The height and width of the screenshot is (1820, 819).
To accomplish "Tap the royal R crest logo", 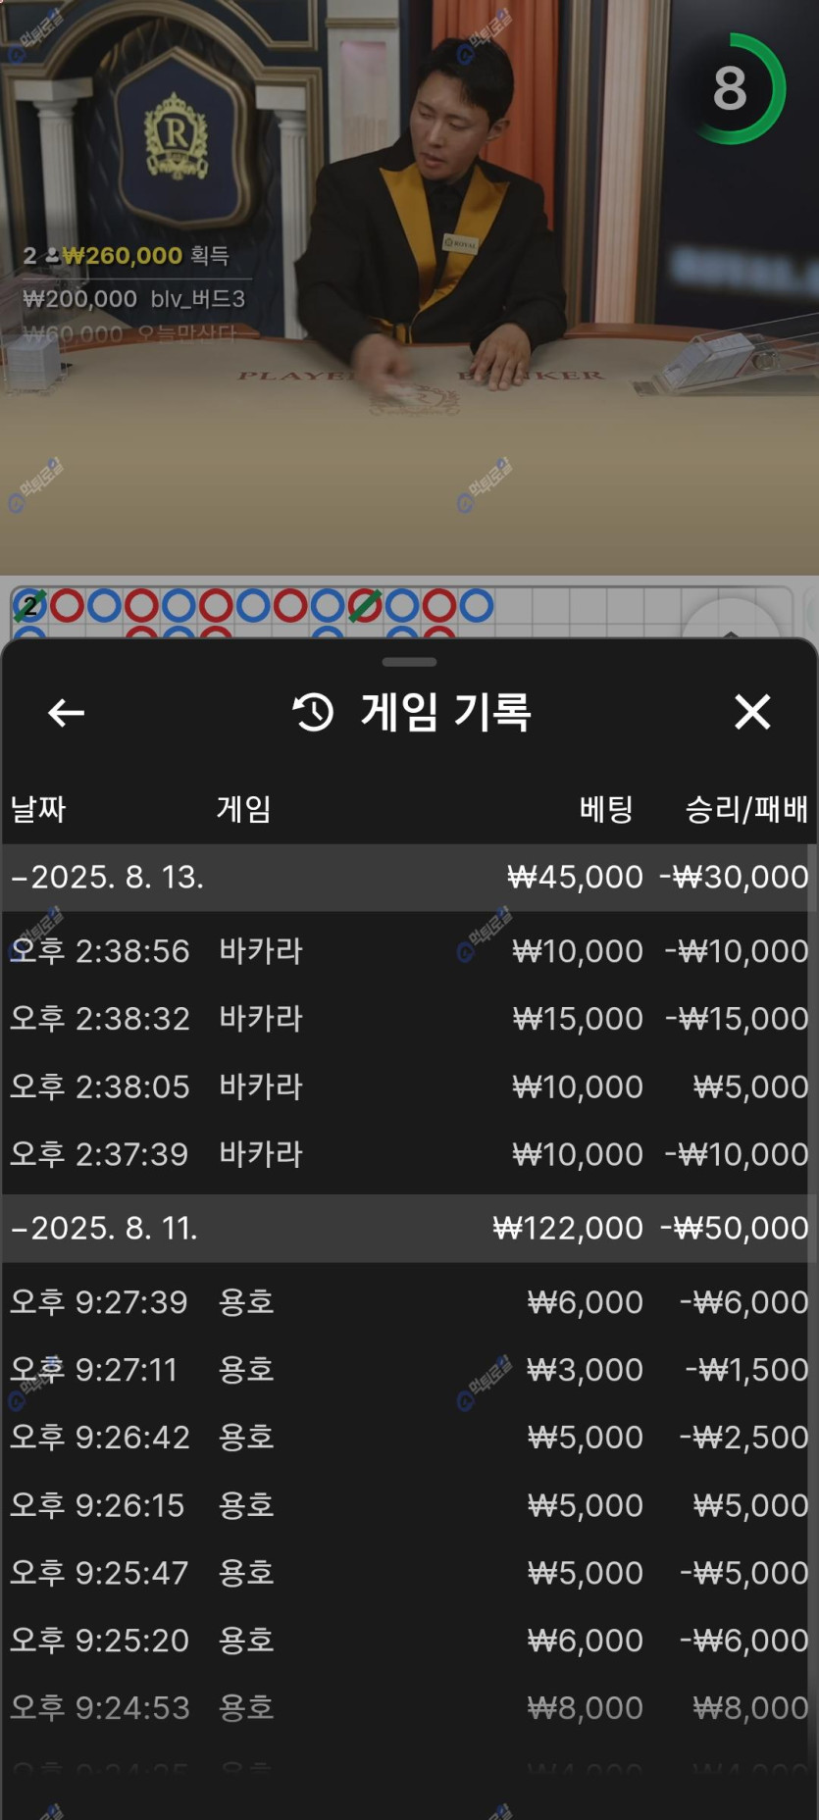I will pyautogui.click(x=177, y=135).
